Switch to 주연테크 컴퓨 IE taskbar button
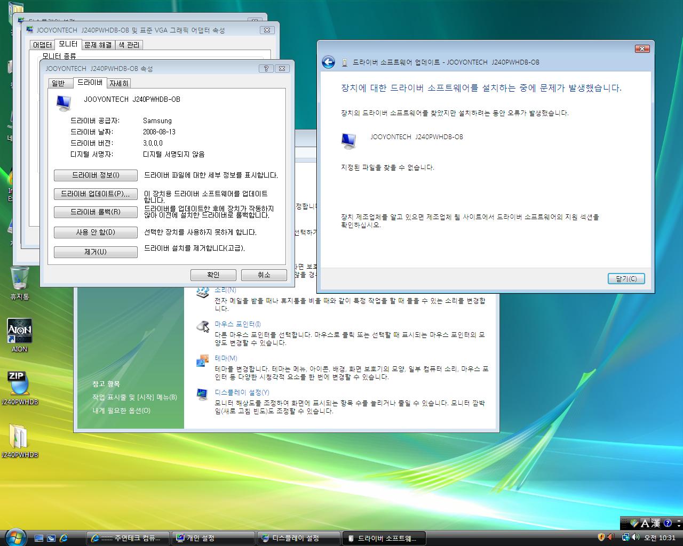 (x=128, y=539)
